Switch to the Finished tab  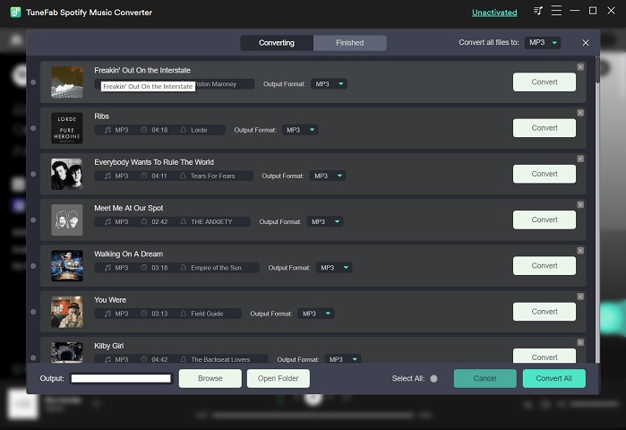click(x=350, y=43)
